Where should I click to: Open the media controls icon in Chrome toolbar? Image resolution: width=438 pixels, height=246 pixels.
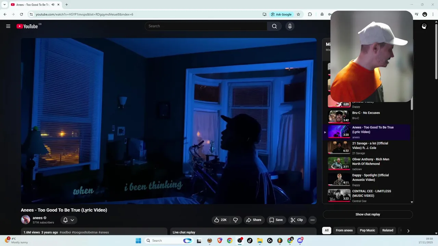pyautogui.click(x=416, y=14)
